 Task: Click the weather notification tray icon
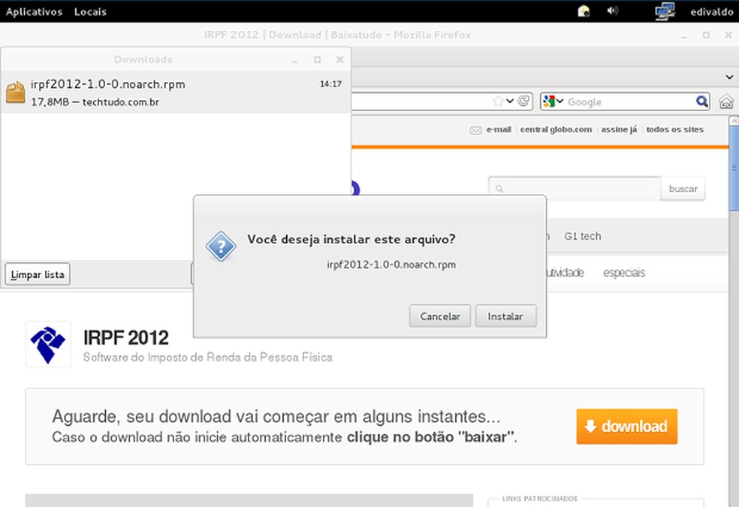pos(584,11)
